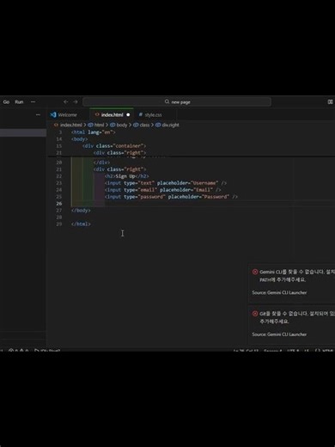Click the 'new page' command search box
The height and width of the screenshot is (447, 335).
click(177, 102)
